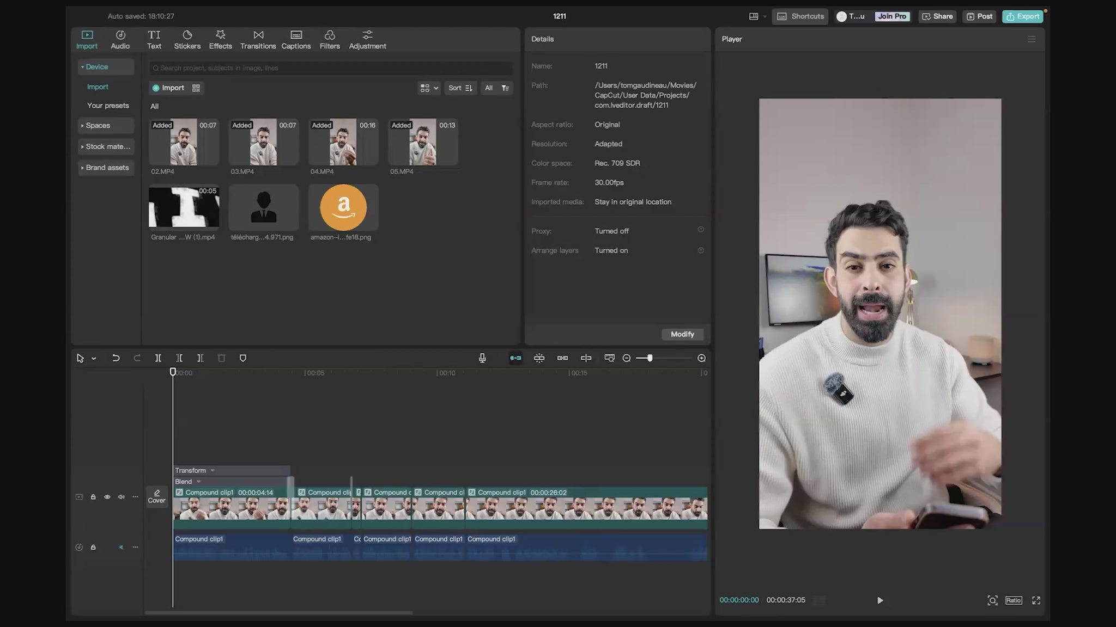Lock the main video track
This screenshot has width=1116, height=627.
tap(93, 497)
